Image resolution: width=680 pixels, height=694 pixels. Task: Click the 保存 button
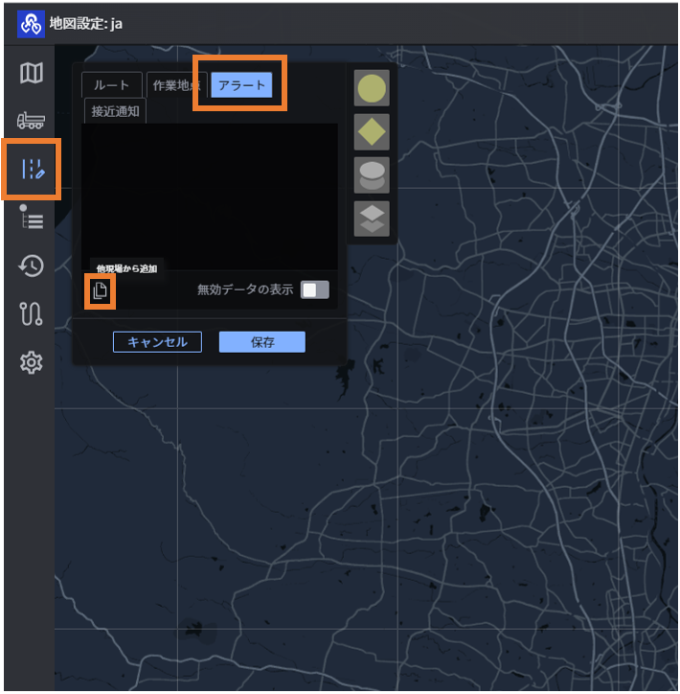click(x=262, y=342)
